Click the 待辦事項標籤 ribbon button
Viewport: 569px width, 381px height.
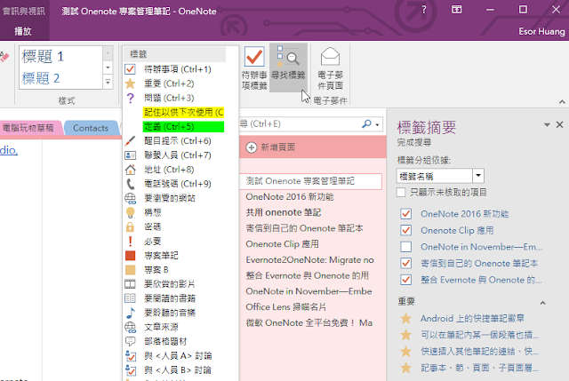point(254,67)
